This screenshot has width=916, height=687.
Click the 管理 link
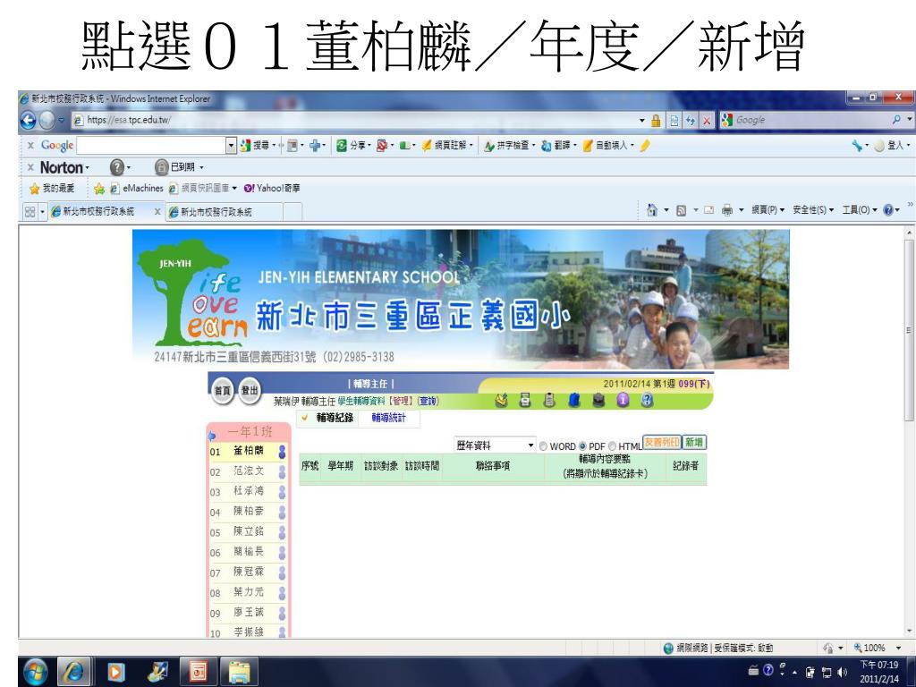401,401
